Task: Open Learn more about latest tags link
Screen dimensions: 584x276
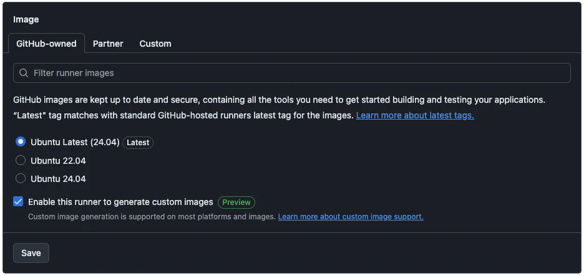Action: point(415,115)
